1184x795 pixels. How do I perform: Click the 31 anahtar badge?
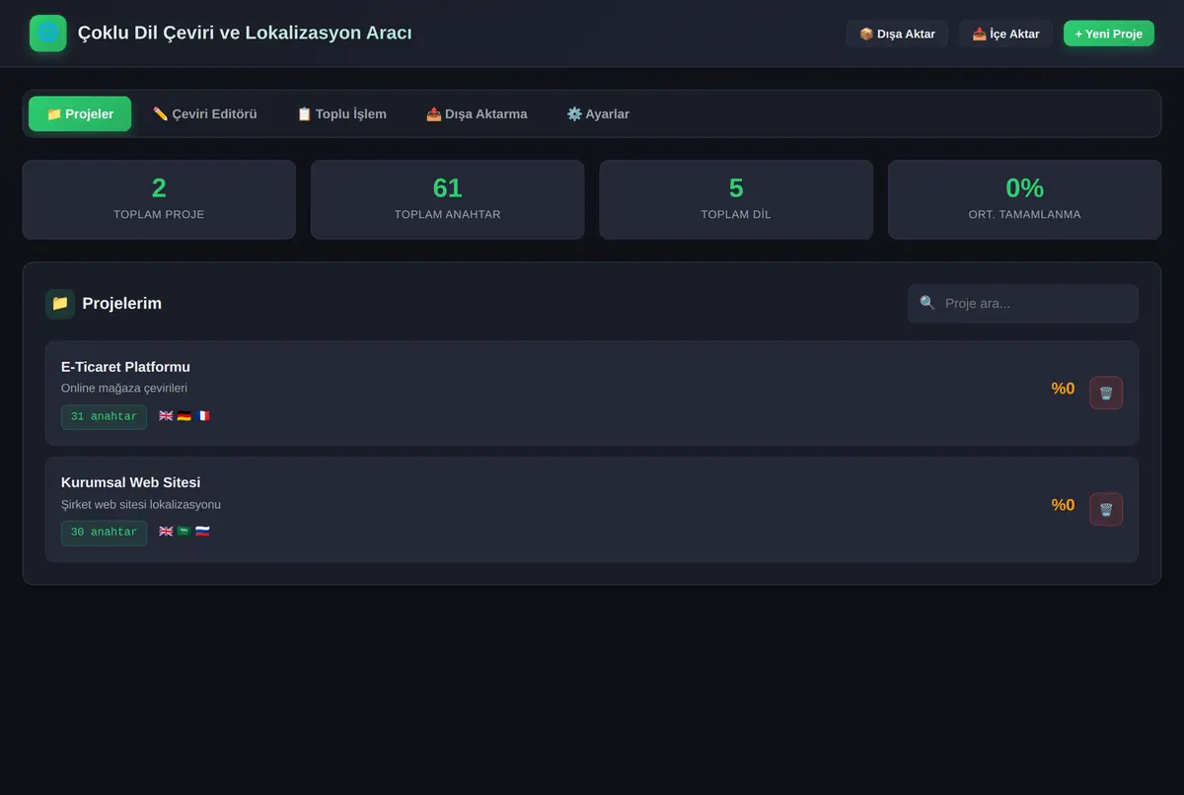pyautogui.click(x=104, y=417)
